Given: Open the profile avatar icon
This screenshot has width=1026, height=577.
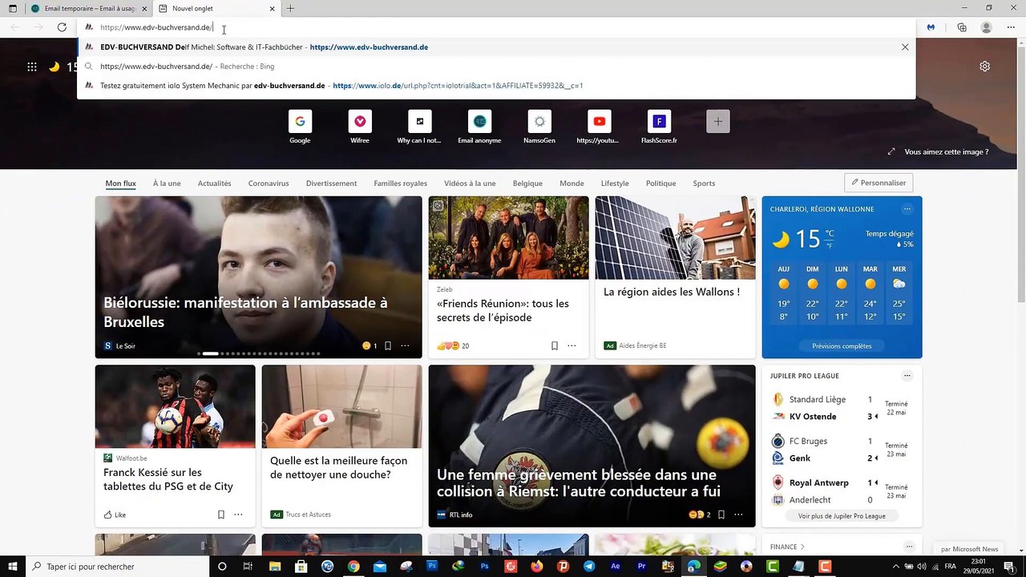Looking at the screenshot, I should tap(987, 27).
